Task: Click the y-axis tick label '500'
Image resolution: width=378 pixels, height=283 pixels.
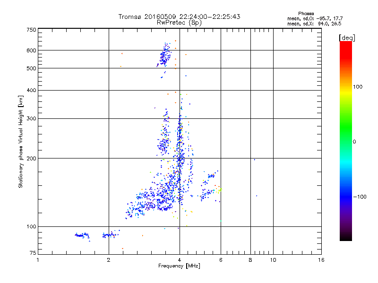Action: pos(31,68)
